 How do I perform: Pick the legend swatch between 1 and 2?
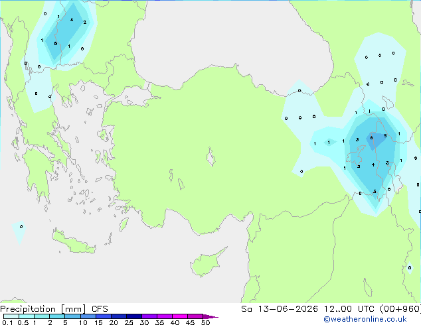[42, 316]
